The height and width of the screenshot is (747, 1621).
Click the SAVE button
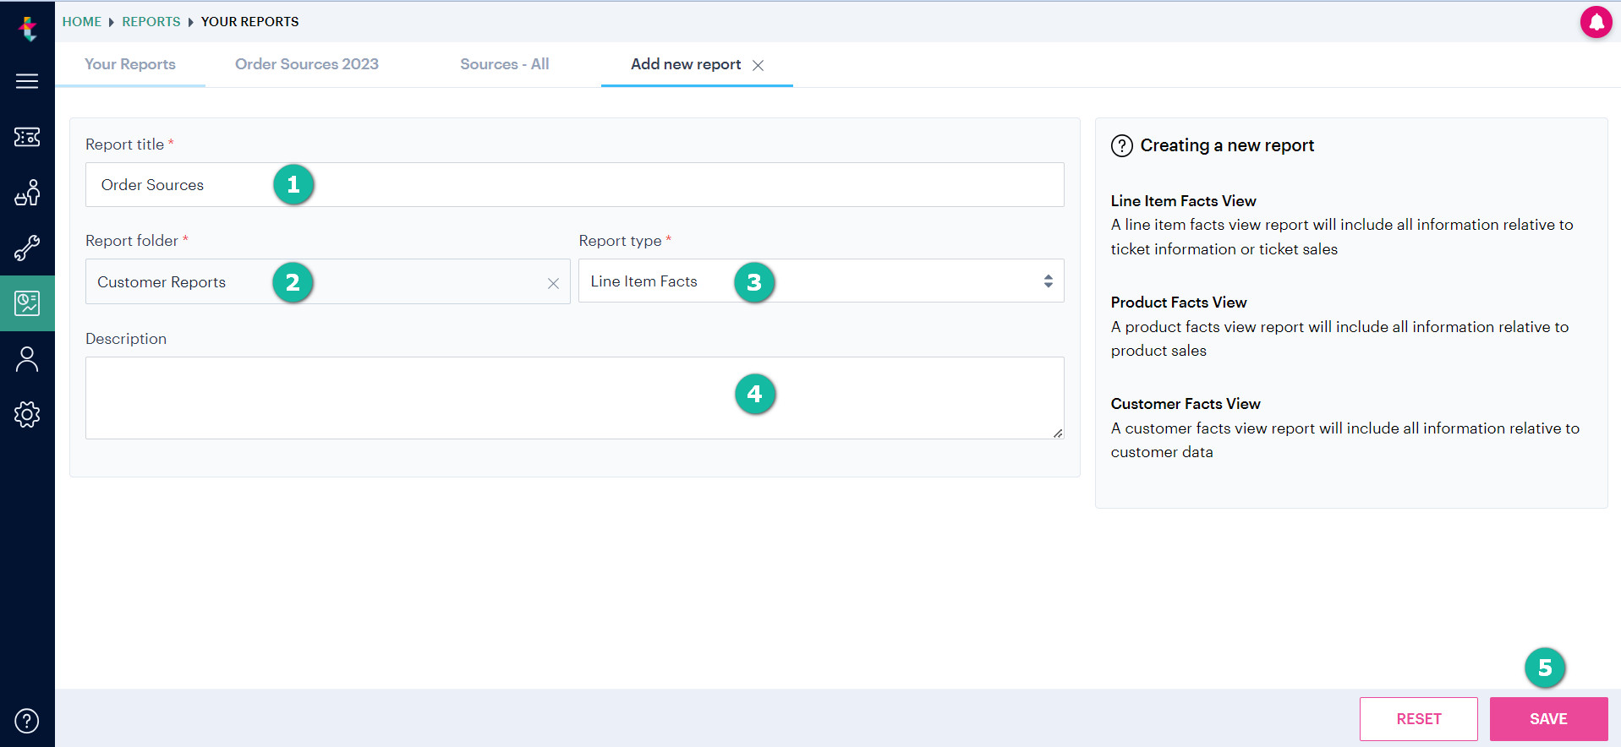coord(1548,719)
